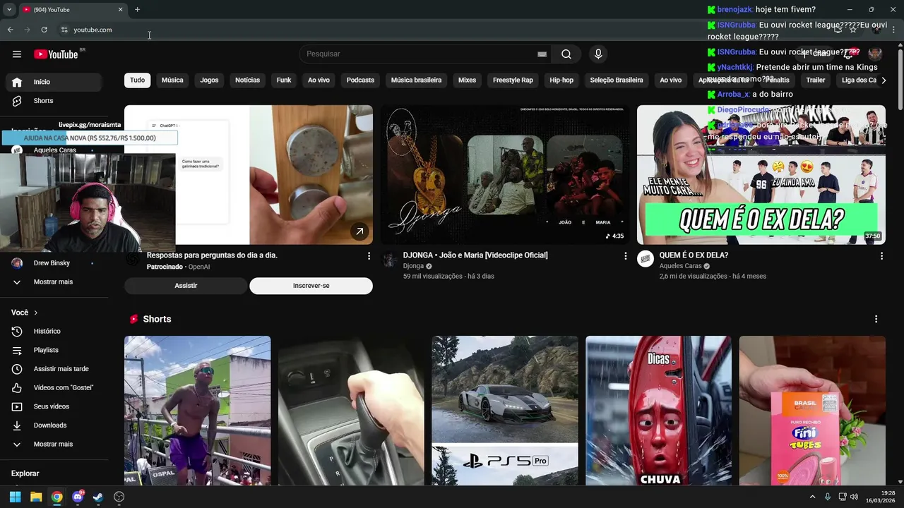Viewport: 904px width, 508px height.
Task: Open Steam from the taskbar
Action: (x=98, y=497)
